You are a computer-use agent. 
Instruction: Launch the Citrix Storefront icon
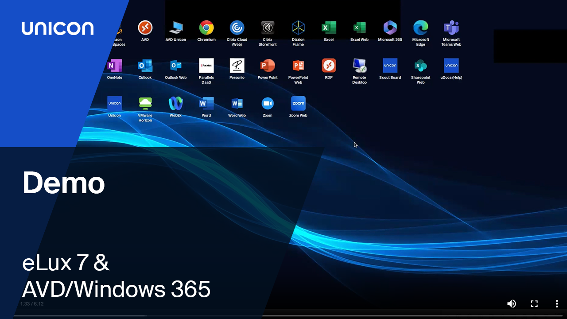click(268, 28)
